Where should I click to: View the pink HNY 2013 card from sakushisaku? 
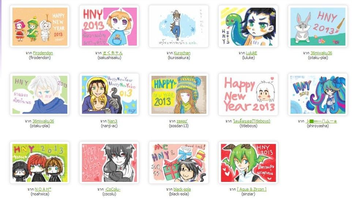click(109, 27)
